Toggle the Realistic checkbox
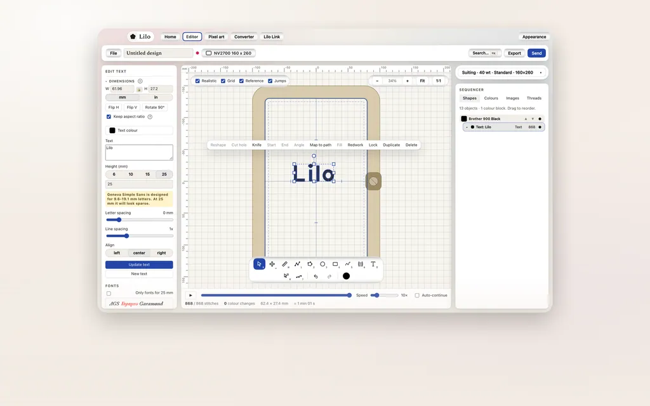This screenshot has height=406, width=650. click(198, 81)
